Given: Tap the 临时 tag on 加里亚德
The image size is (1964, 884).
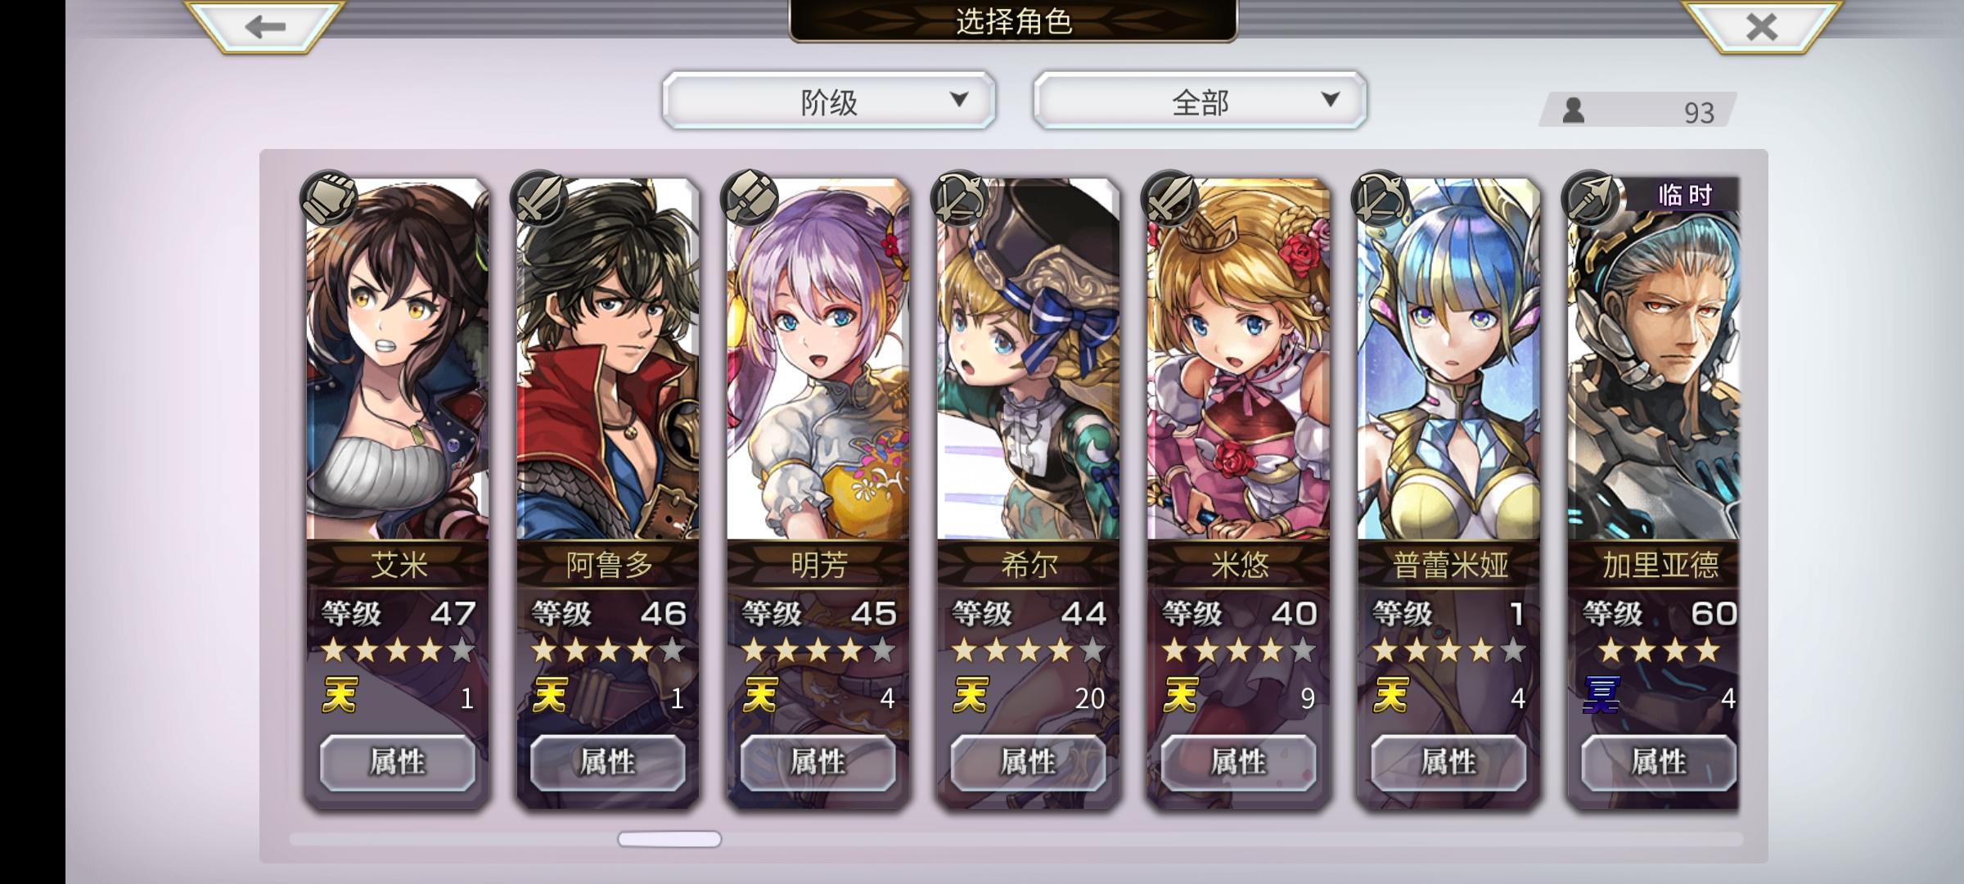Looking at the screenshot, I should (x=1685, y=195).
